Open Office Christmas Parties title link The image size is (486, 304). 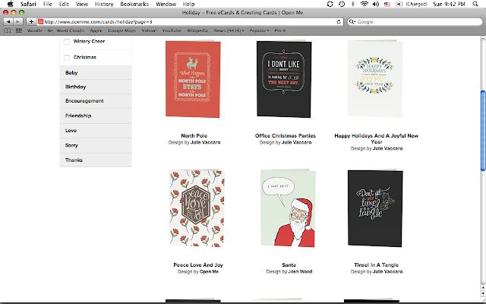point(286,136)
